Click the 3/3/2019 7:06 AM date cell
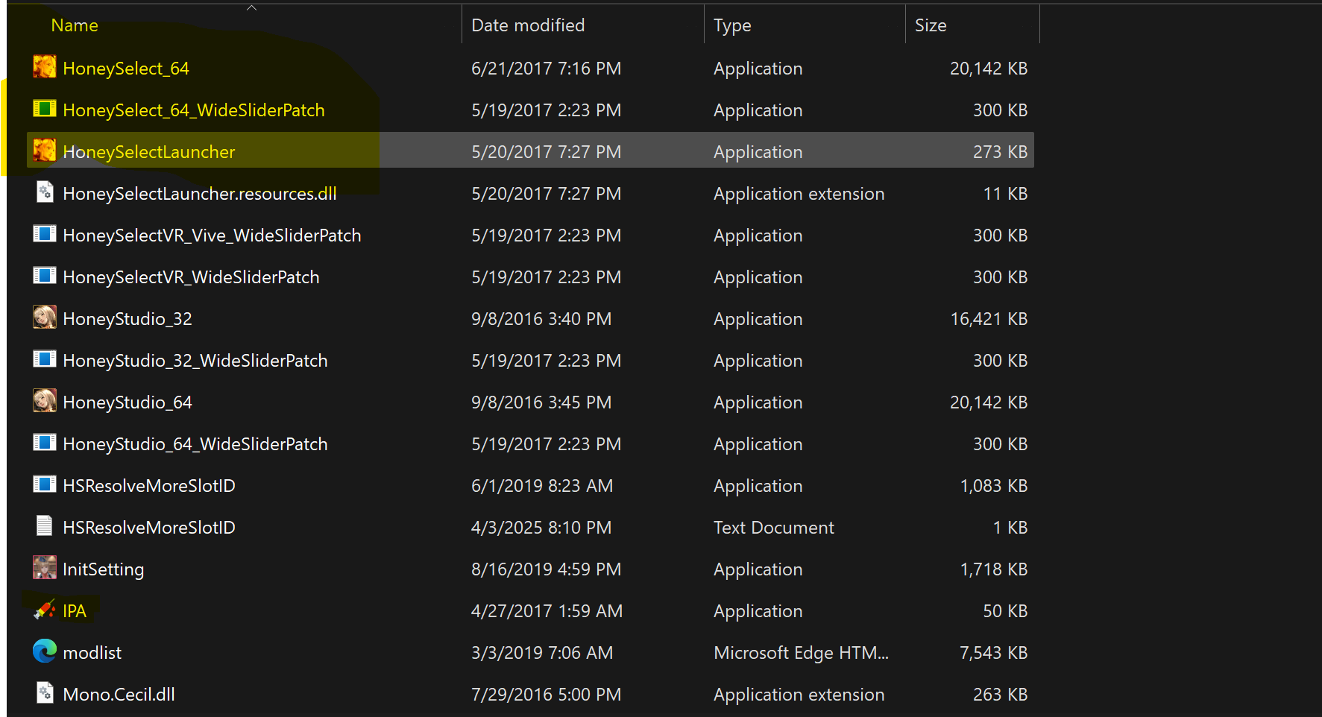Viewport: 1322px width, 717px height. coord(542,653)
